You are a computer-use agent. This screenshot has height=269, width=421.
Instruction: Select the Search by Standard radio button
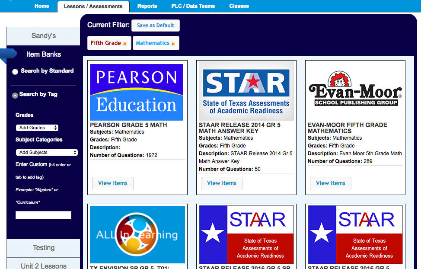(15, 72)
